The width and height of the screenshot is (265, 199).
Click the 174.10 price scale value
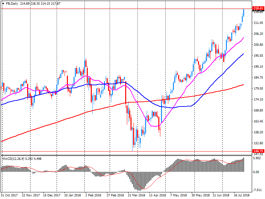pyautogui.click(x=259, y=99)
